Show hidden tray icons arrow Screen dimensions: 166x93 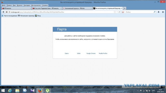(138, 91)
